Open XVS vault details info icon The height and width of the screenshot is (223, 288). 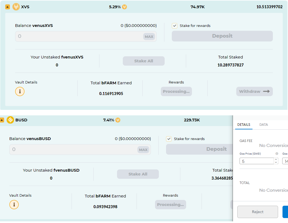tap(20, 91)
